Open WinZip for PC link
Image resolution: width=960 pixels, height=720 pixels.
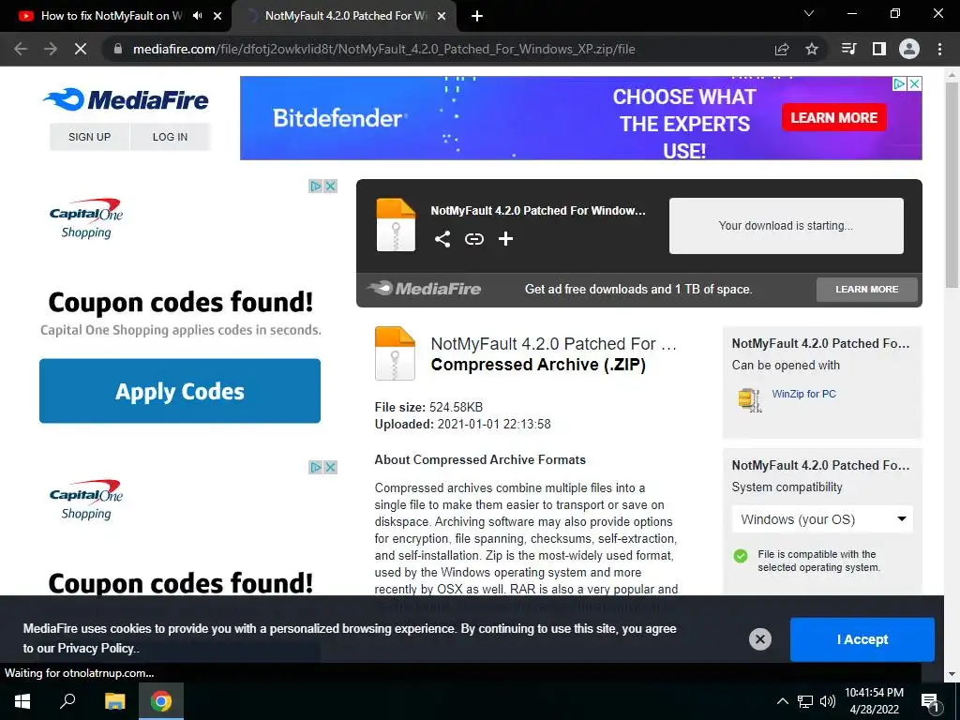803,394
